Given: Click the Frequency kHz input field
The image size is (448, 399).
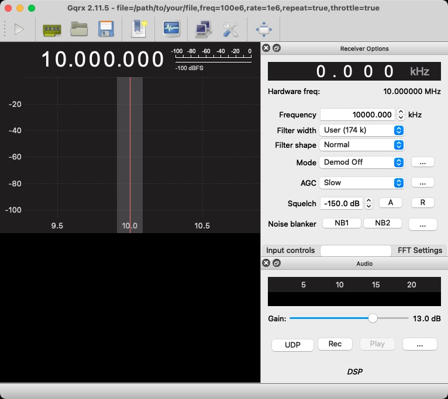Looking at the screenshot, I should [x=357, y=115].
